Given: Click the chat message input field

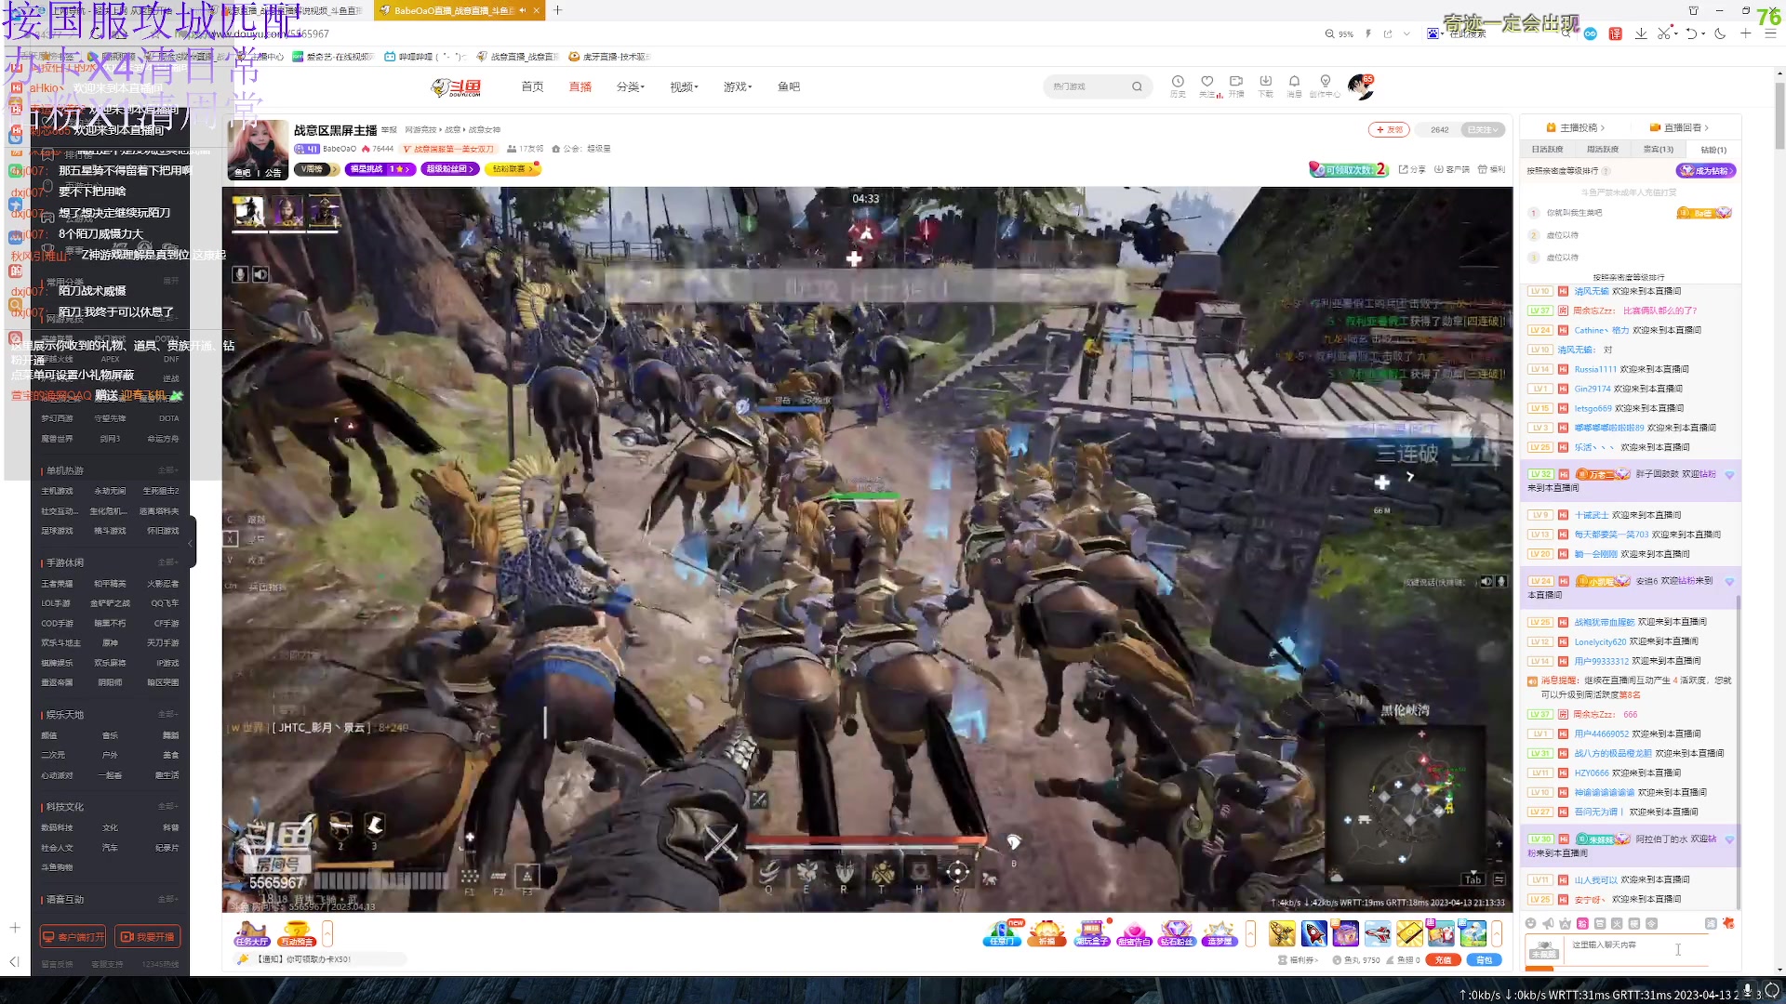Looking at the screenshot, I should 1635,949.
